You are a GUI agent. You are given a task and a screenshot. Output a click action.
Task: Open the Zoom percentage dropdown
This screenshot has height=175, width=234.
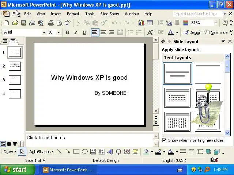pyautogui.click(x=216, y=23)
